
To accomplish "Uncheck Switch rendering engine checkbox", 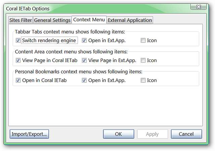I will coord(18,41).
